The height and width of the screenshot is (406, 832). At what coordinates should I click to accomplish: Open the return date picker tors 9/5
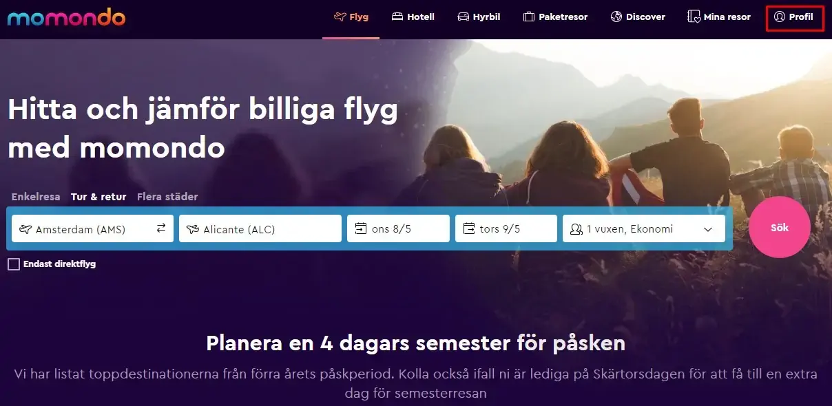[x=506, y=228]
